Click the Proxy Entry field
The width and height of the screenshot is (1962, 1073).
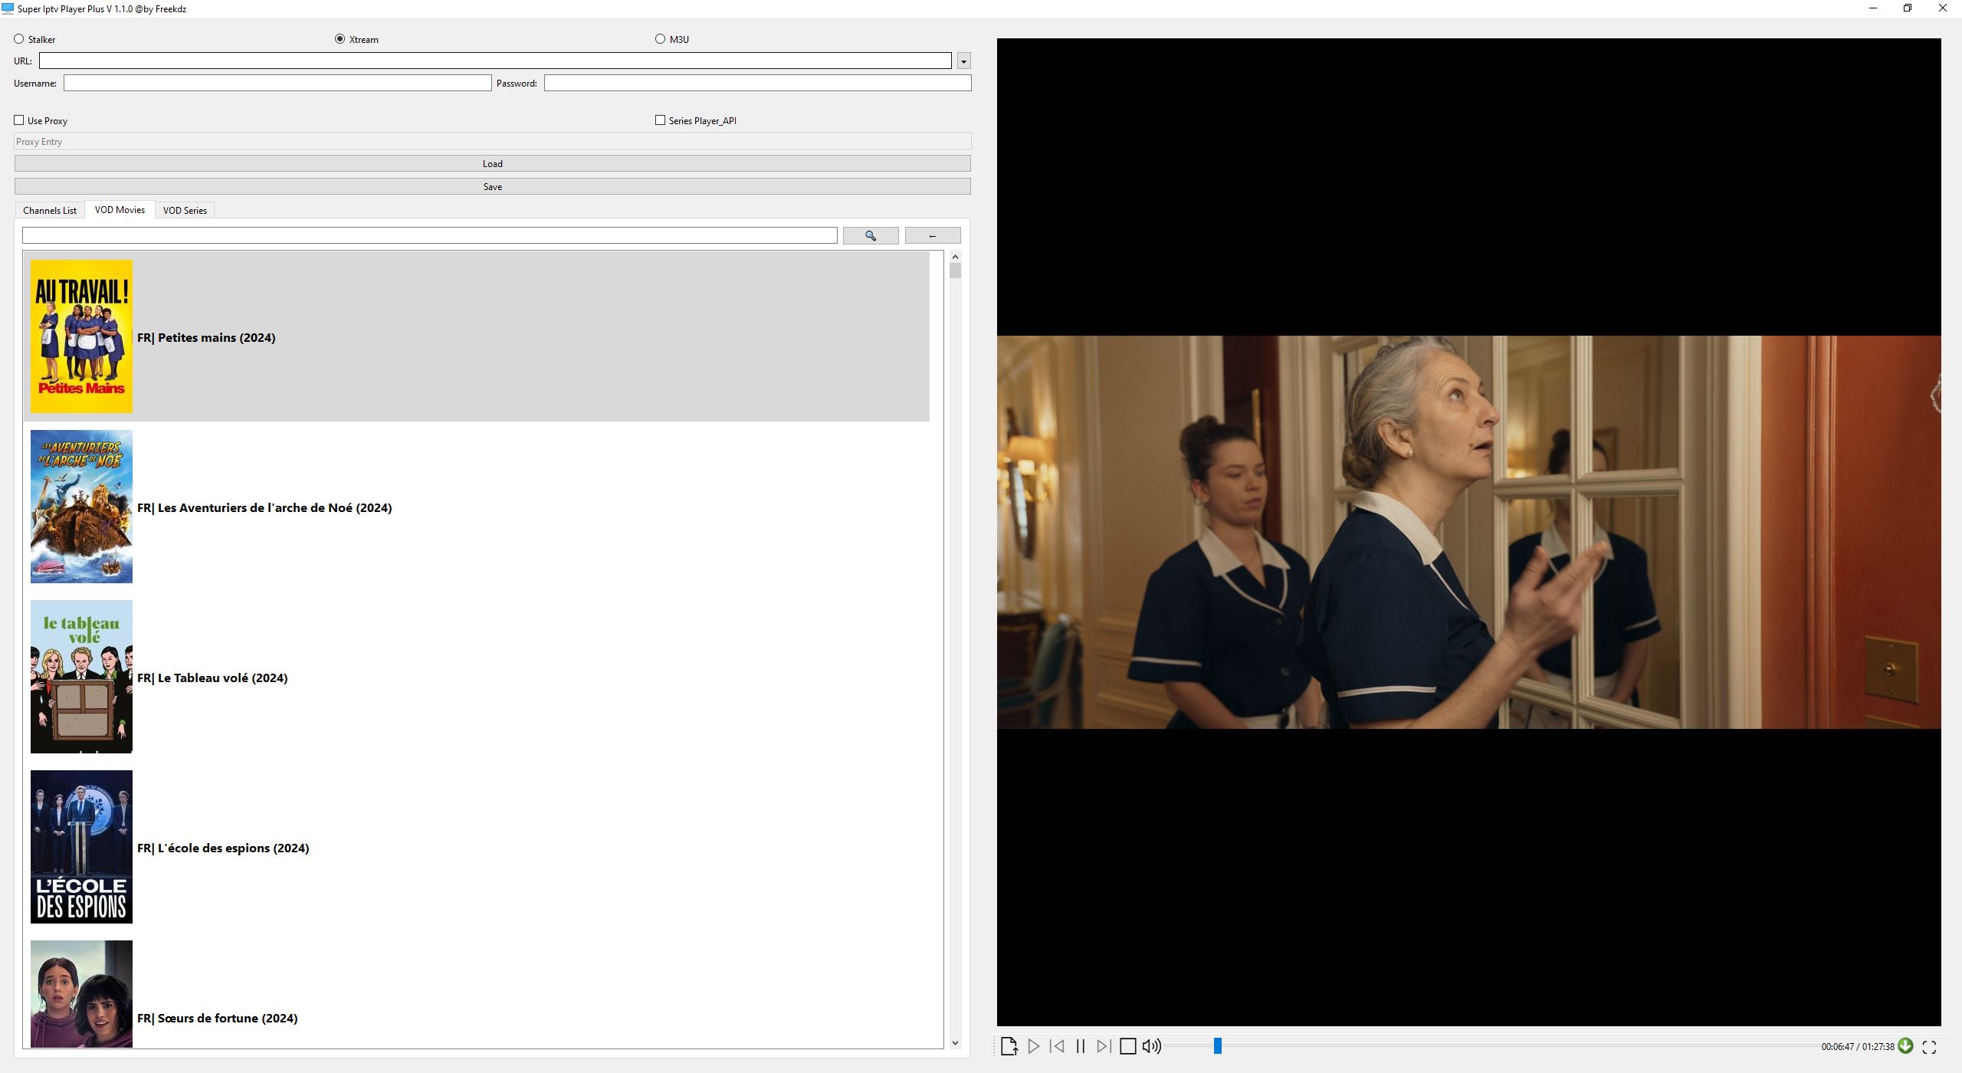point(493,142)
